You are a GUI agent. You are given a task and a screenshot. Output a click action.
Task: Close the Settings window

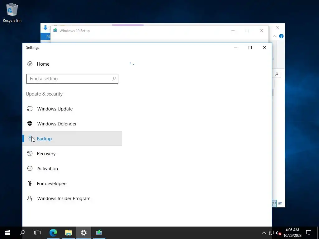(264, 48)
